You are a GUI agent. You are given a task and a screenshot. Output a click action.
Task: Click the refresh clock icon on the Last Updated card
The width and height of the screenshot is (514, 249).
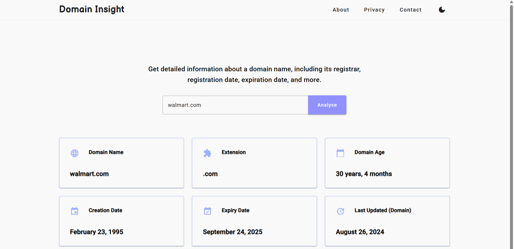pyautogui.click(x=340, y=211)
